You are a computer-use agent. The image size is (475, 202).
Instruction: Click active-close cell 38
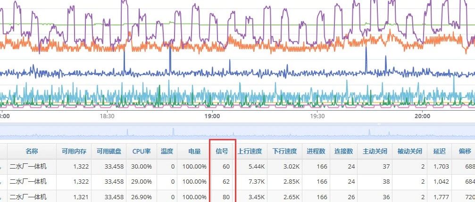tap(386, 182)
